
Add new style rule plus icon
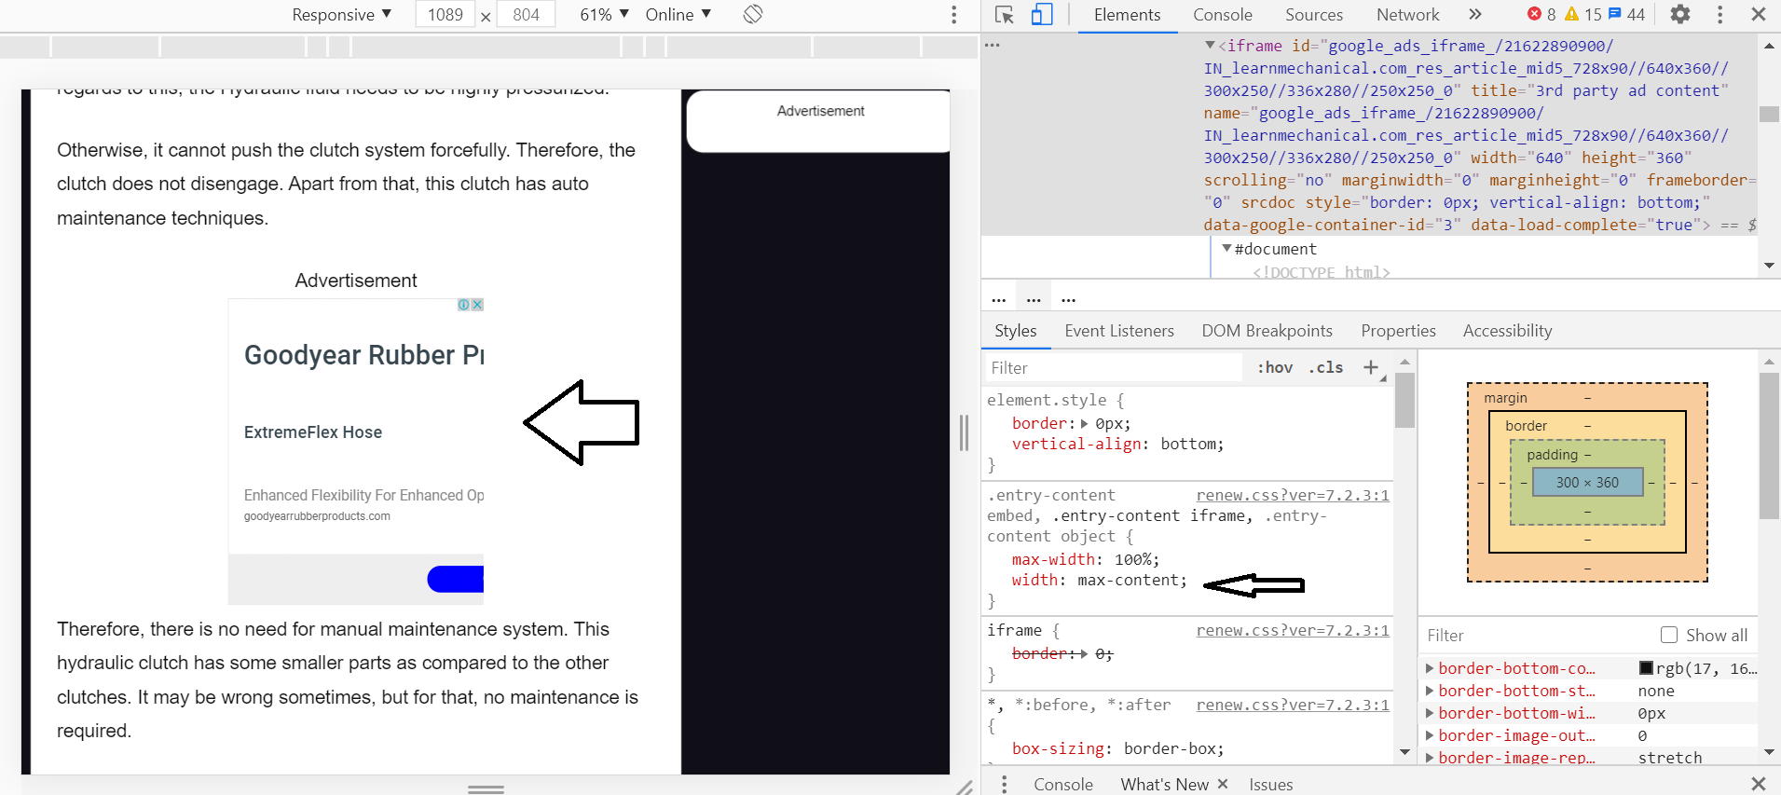coord(1371,367)
